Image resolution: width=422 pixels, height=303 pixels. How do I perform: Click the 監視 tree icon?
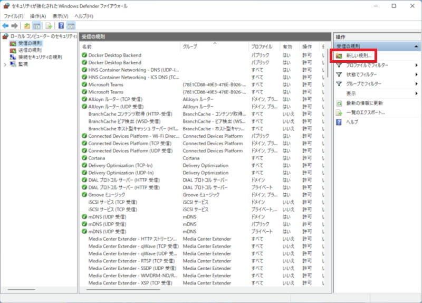pos(13,64)
